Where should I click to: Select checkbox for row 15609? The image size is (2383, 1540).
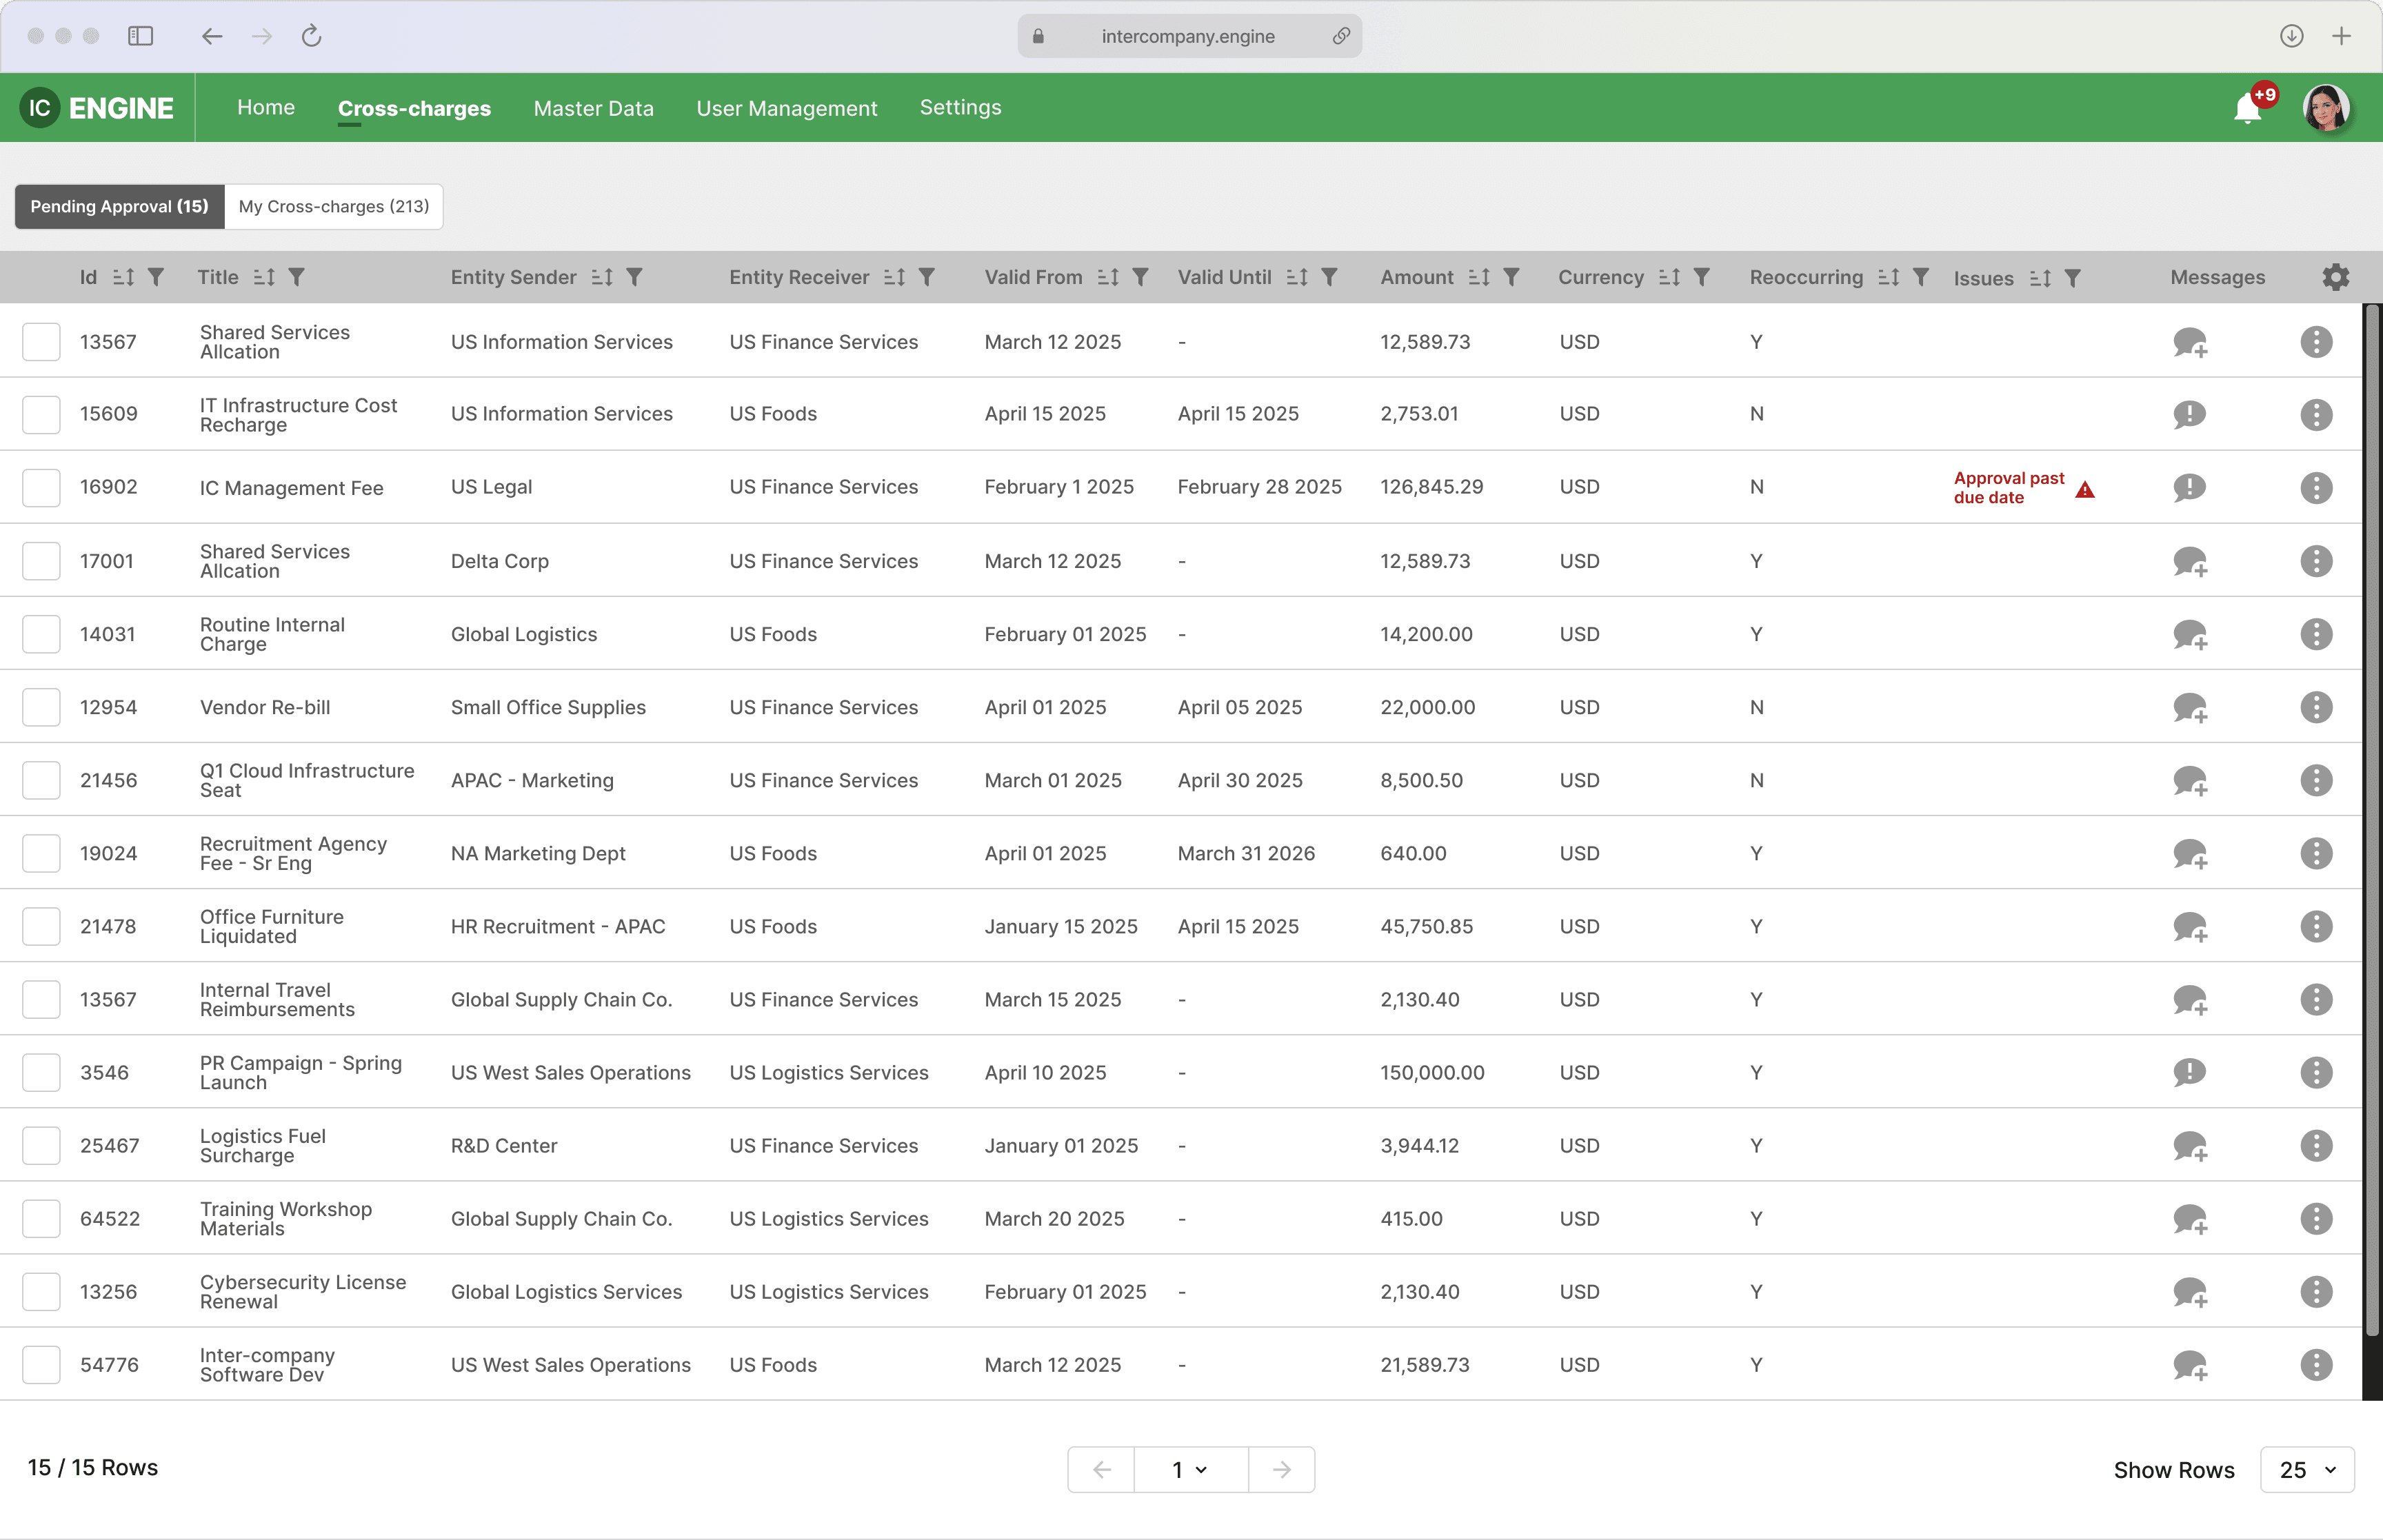coord(41,414)
